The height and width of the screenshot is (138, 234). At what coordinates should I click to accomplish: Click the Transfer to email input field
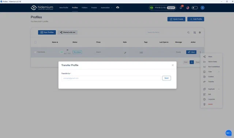tap(111, 78)
